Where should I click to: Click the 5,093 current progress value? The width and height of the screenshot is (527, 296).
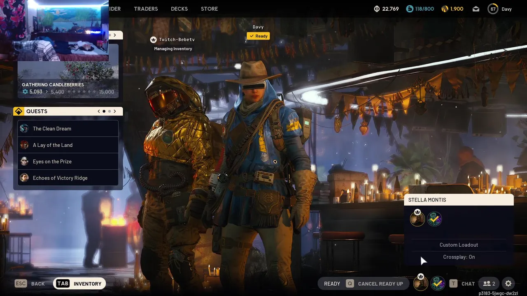pos(36,92)
